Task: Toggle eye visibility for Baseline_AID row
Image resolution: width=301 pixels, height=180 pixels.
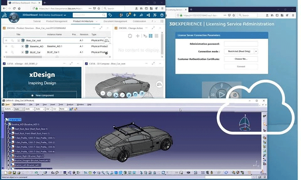Action: [x=6, y=46]
